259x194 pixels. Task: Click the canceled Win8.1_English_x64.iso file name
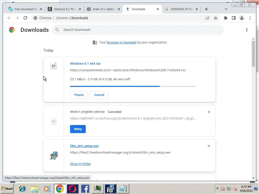87,112
